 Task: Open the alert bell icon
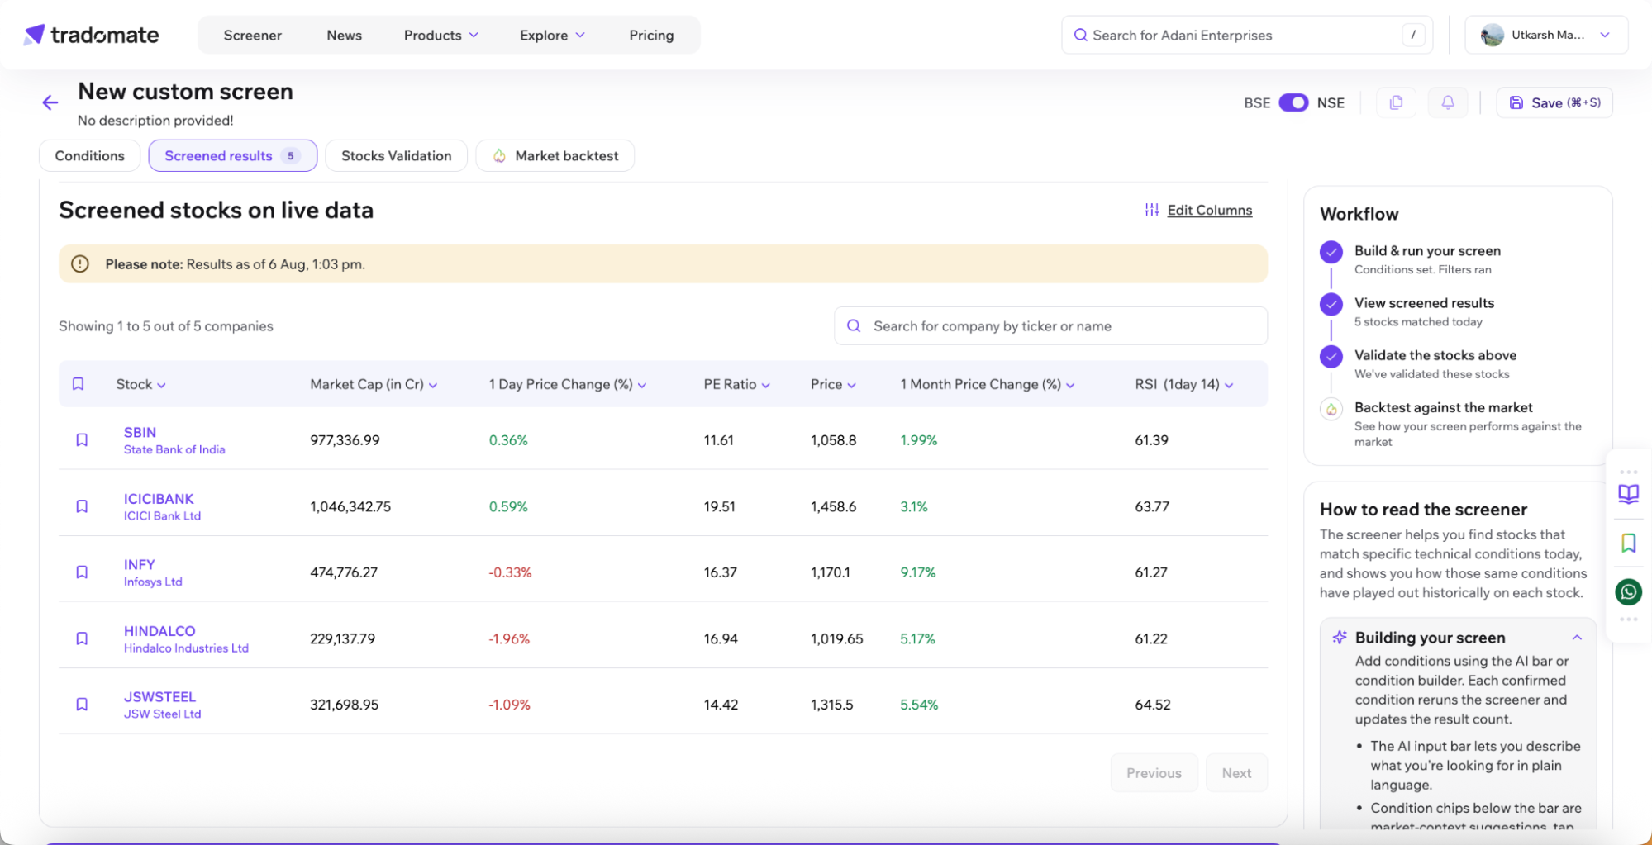(x=1448, y=102)
